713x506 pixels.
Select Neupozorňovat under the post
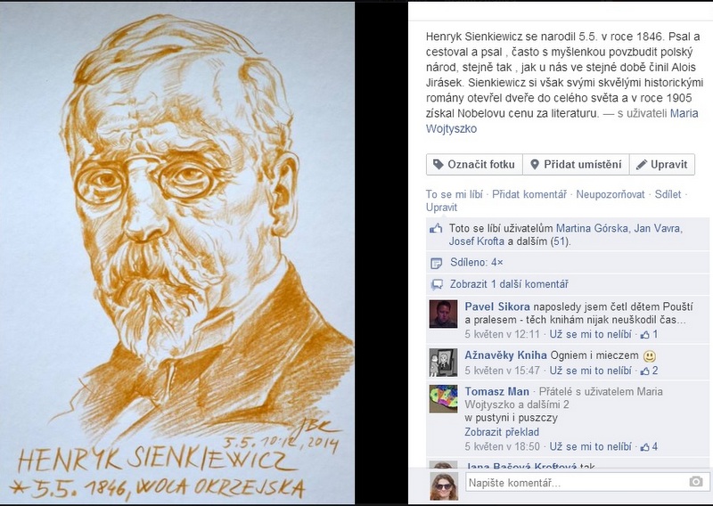click(611, 194)
